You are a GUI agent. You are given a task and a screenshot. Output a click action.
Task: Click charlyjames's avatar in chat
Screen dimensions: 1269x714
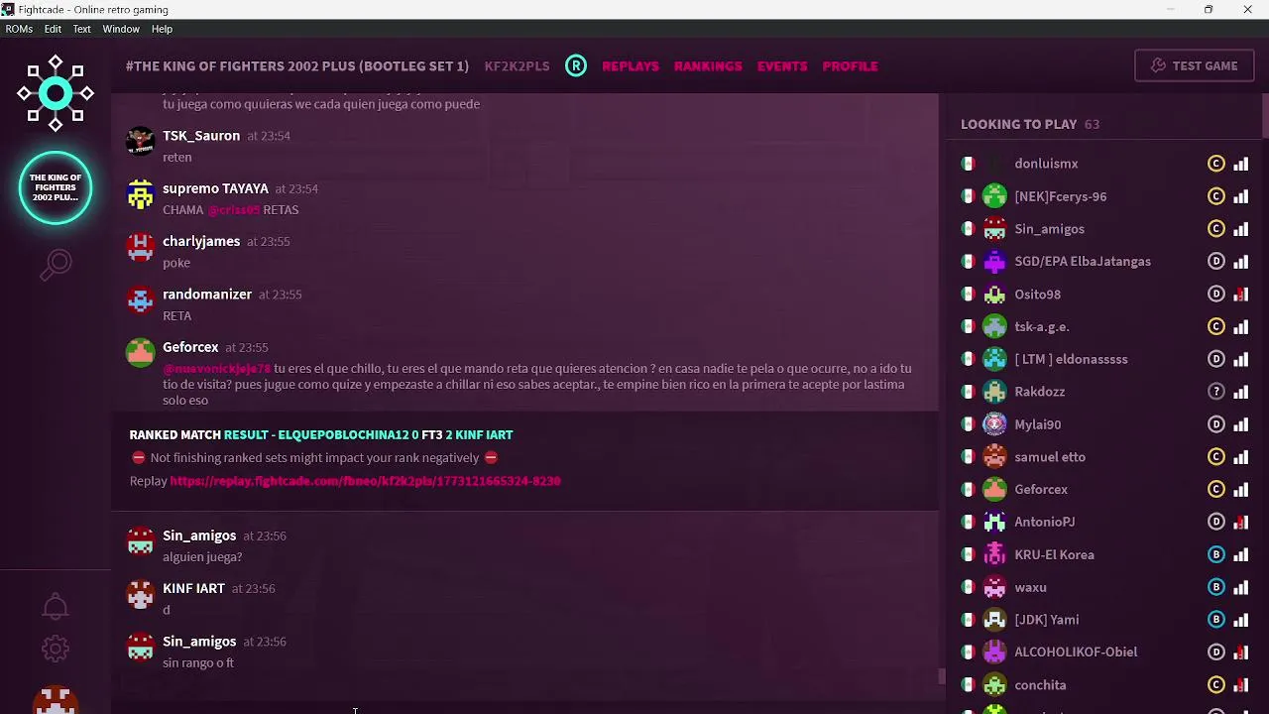141,246
